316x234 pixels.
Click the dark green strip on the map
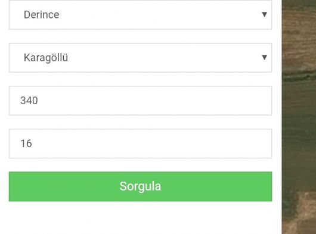pos(299,77)
